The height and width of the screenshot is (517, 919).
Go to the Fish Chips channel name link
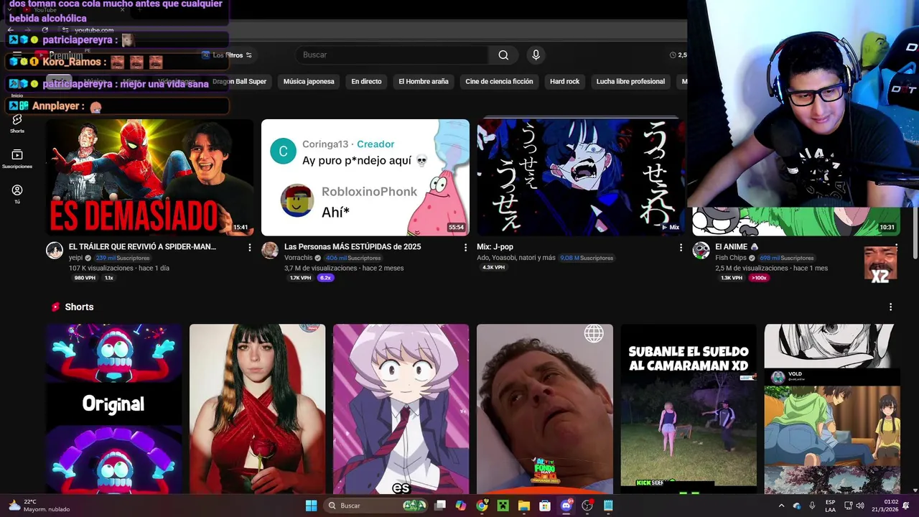[731, 258]
